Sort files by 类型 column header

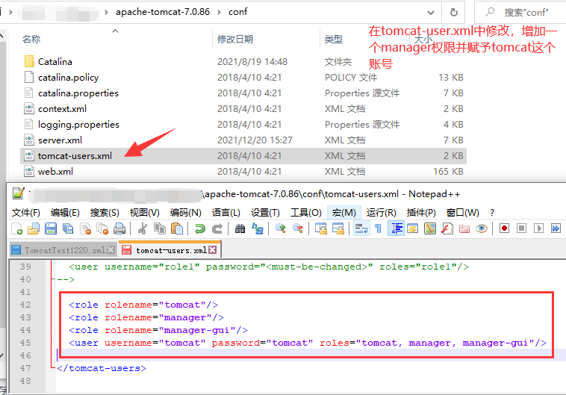pos(334,39)
